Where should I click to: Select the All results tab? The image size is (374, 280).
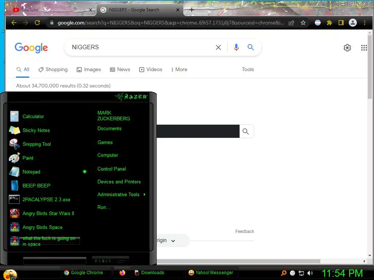pyautogui.click(x=23, y=70)
